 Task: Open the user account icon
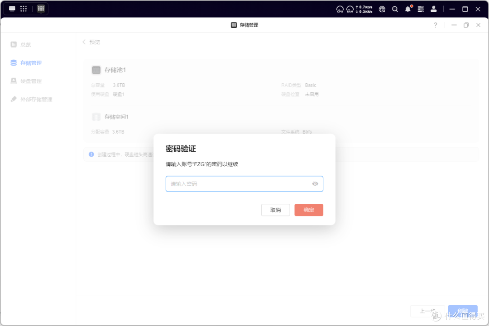[x=433, y=9]
